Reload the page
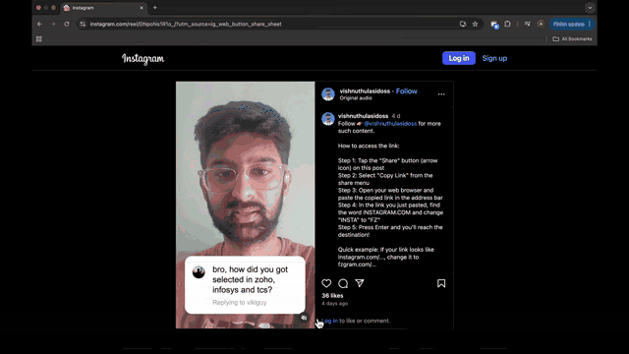 [x=67, y=24]
